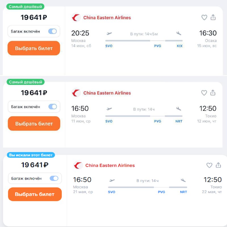
Task: Toggle baggage included on 21 May ticket
Action: [54, 178]
